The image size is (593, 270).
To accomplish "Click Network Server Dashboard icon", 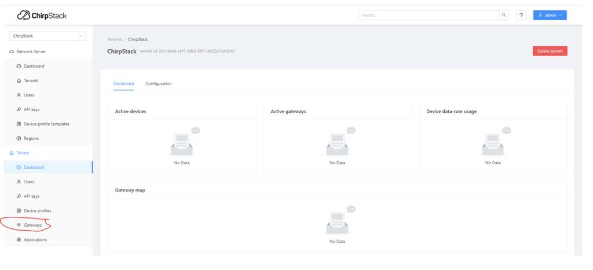I will point(19,66).
